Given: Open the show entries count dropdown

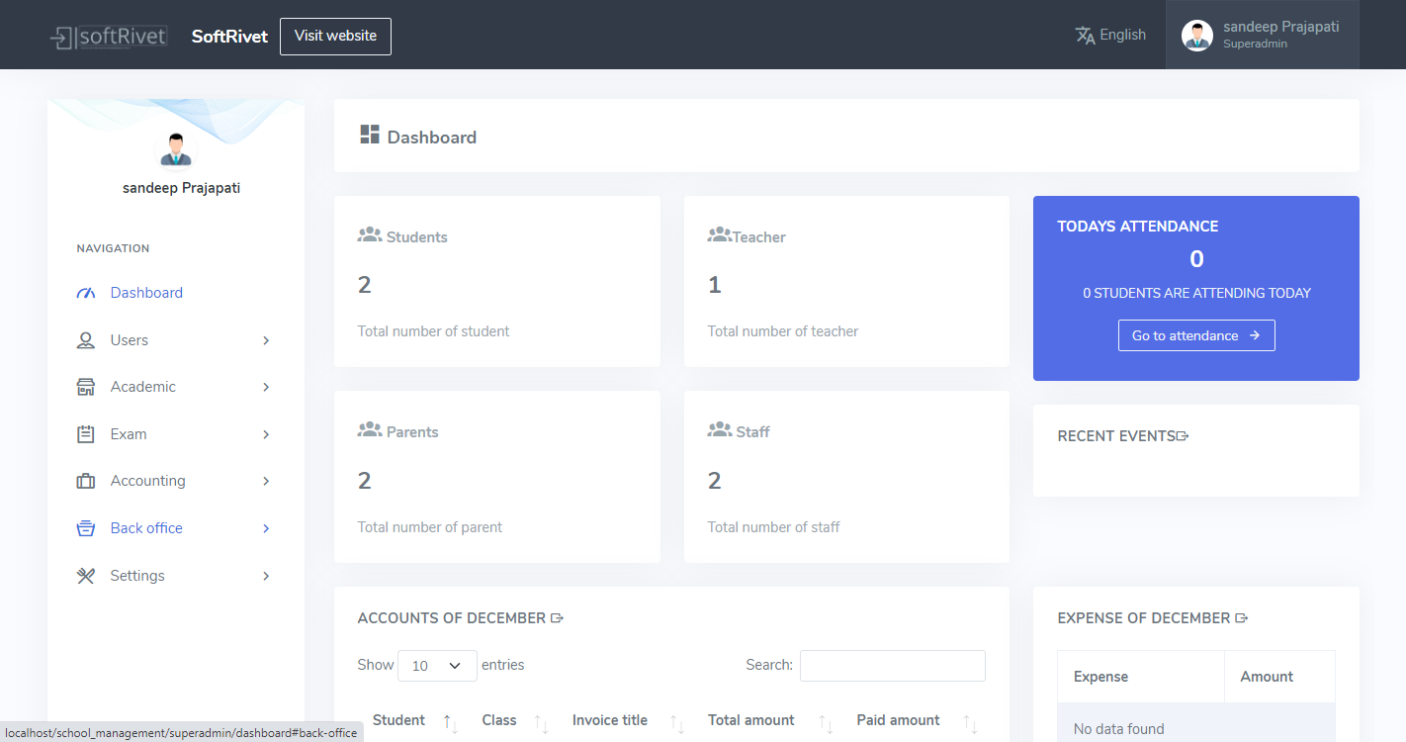Looking at the screenshot, I should (437, 666).
